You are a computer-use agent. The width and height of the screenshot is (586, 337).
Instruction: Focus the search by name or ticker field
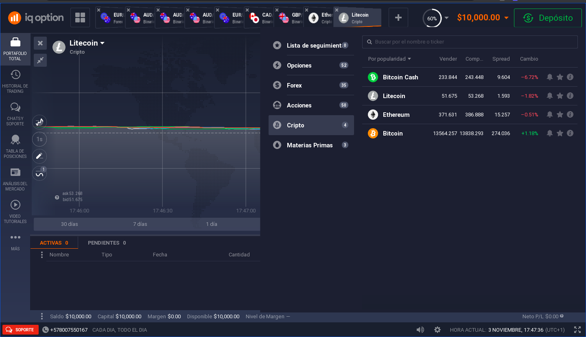[x=470, y=42]
